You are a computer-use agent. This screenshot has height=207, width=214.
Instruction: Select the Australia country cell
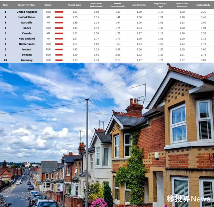point(27,23)
